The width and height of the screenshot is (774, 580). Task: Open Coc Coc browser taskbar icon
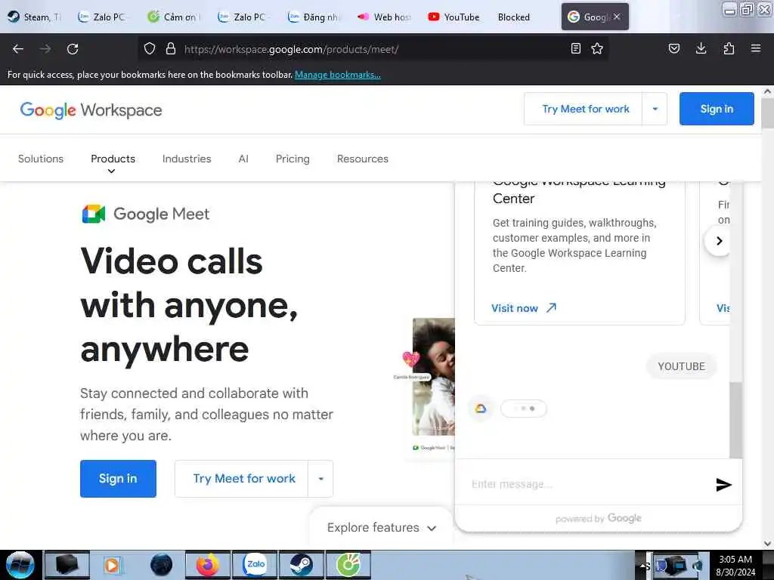click(348, 565)
